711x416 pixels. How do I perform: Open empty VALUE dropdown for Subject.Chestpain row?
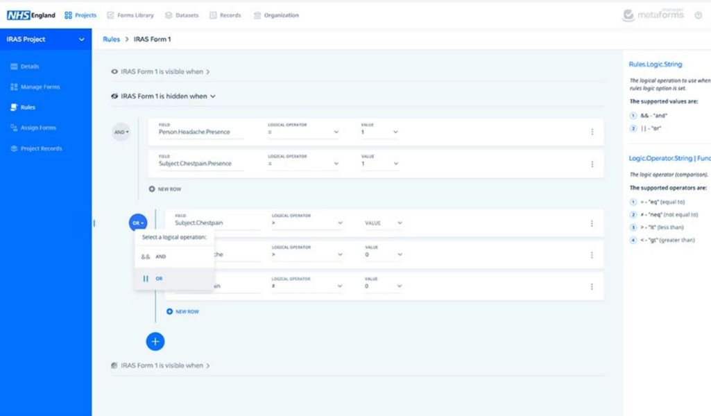(383, 223)
